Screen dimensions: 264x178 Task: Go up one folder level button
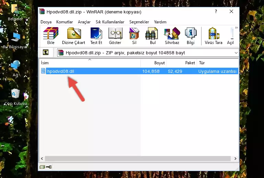(46, 53)
